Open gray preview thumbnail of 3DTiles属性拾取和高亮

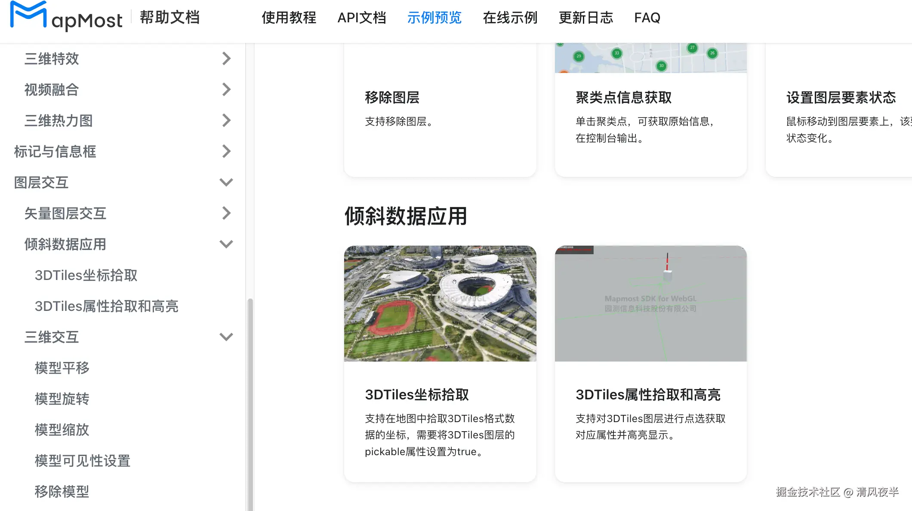650,303
